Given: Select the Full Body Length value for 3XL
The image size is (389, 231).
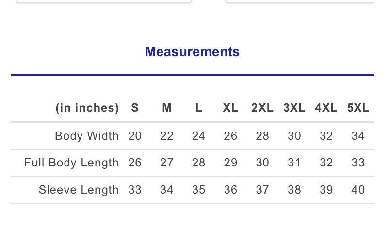Looking at the screenshot, I should (294, 163).
